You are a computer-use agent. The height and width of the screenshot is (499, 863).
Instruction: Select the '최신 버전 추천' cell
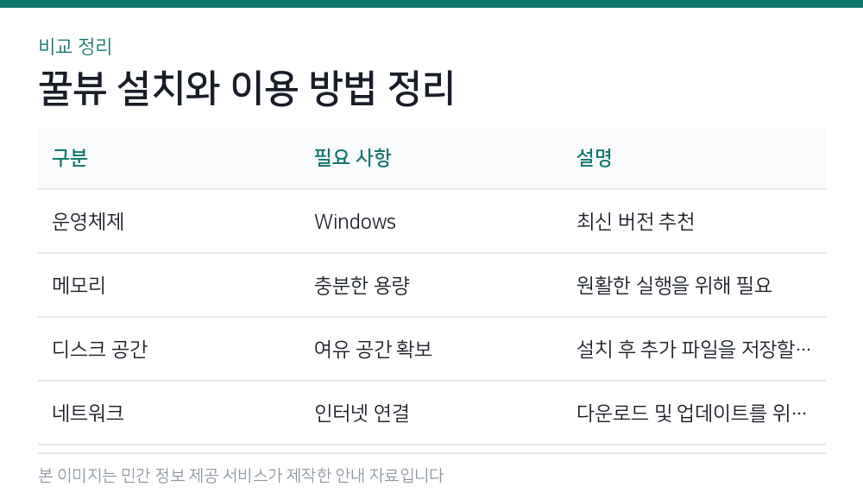635,222
